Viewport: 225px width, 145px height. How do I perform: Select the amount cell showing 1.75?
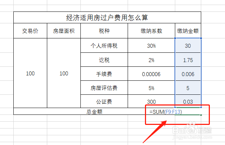pyautogui.click(x=188, y=60)
